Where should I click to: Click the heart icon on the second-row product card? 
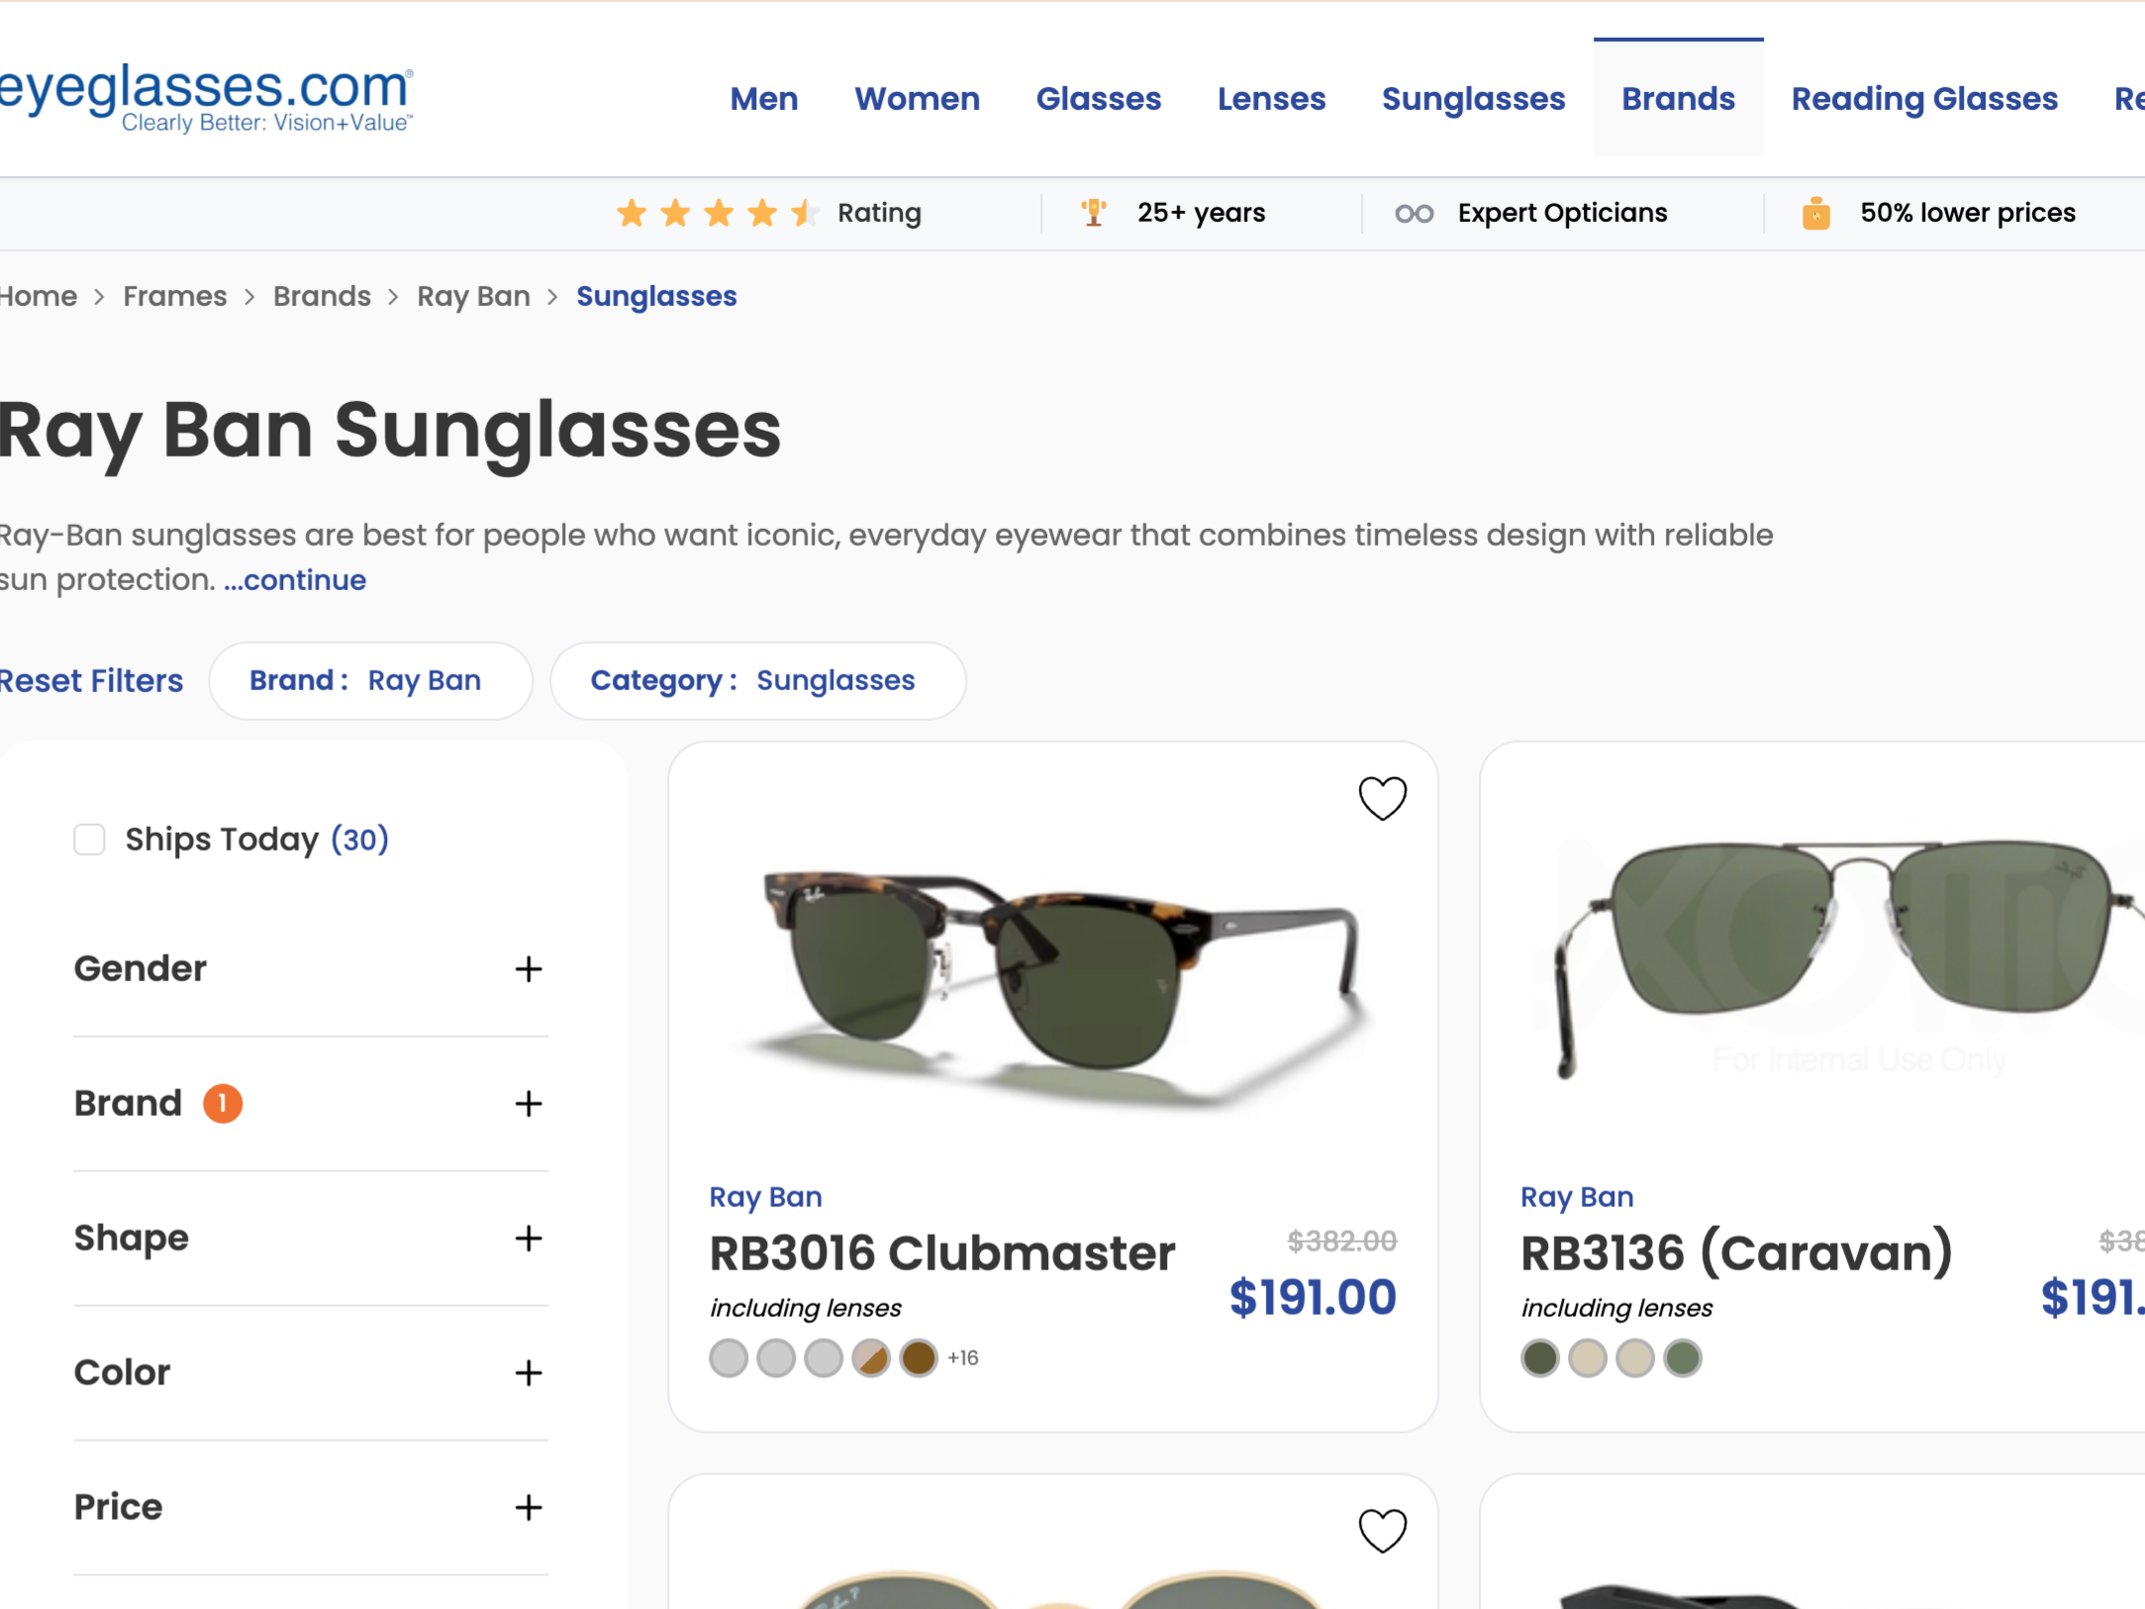[x=1382, y=1531]
